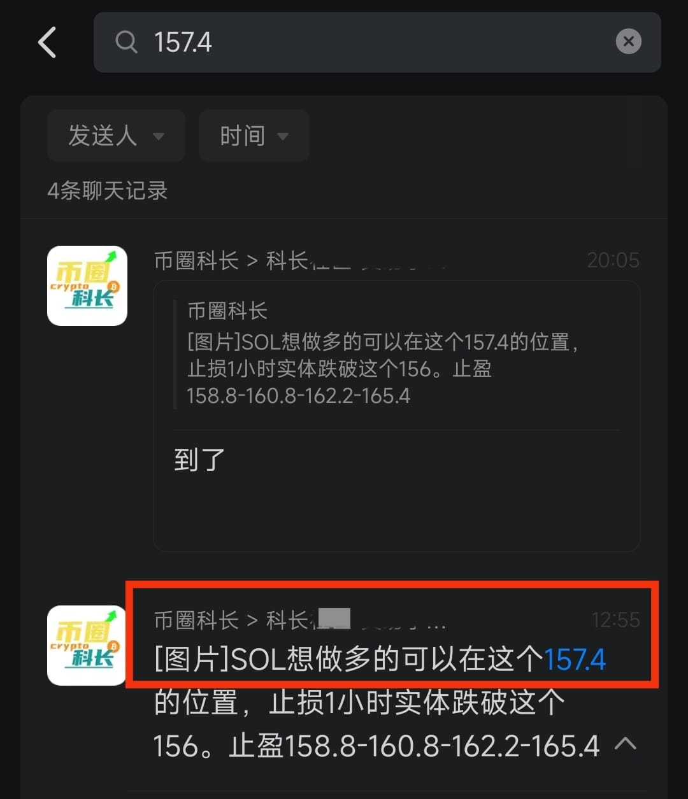The image size is (688, 799).
Task: Tap the line 的位置，止损1小时实体跌破这个 in second result
Action: pos(359,703)
